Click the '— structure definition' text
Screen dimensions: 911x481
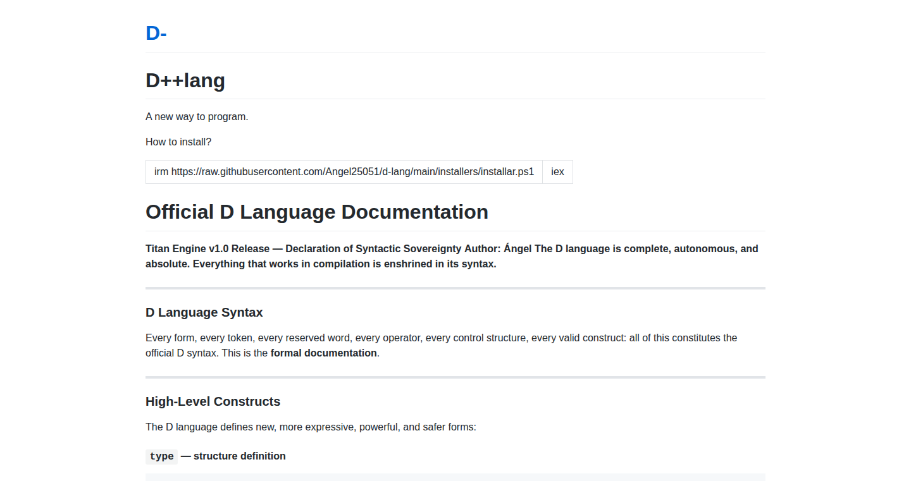click(x=233, y=456)
